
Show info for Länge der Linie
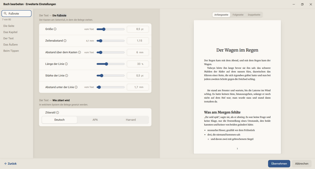coord(66,64)
